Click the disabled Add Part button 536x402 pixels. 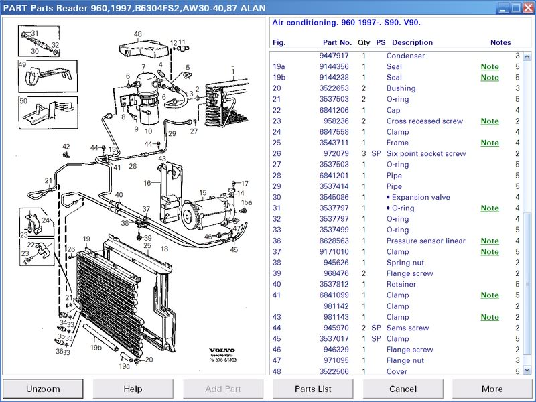222,389
